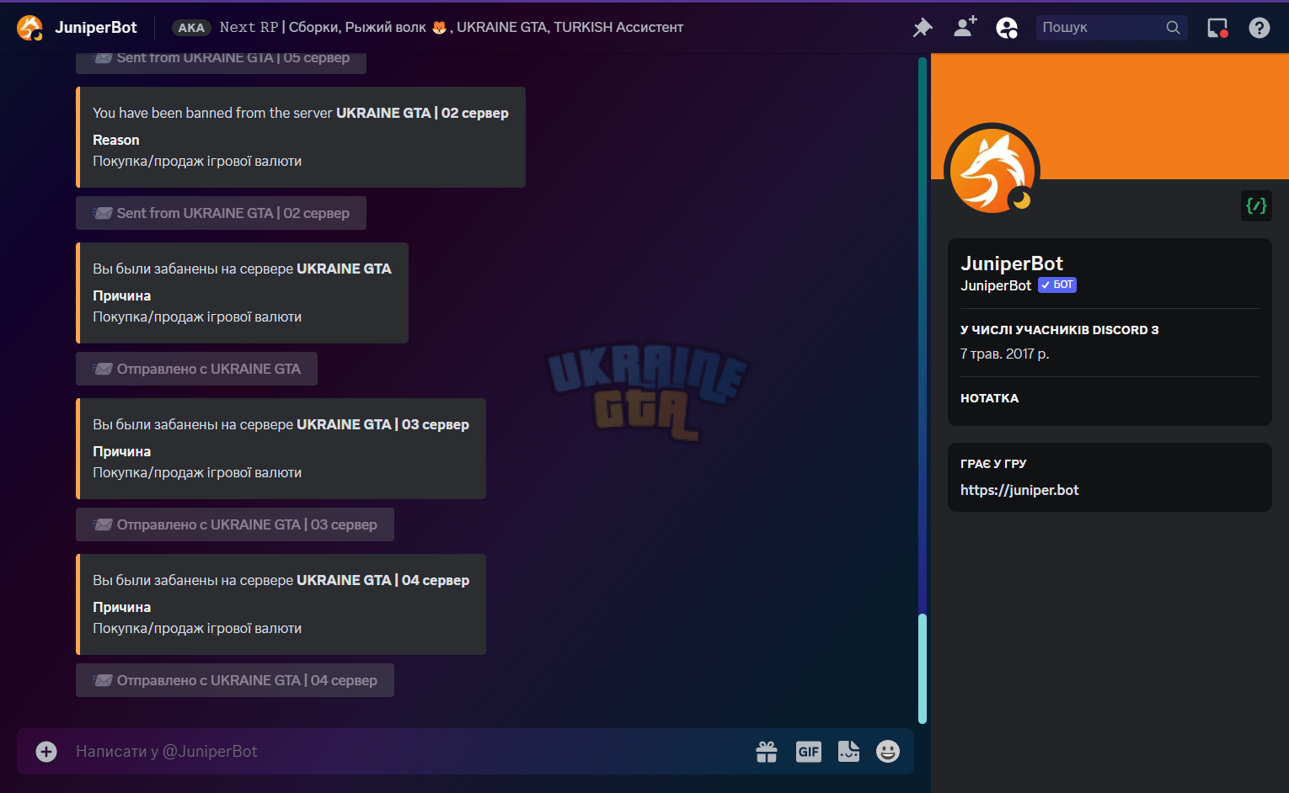Open the sticker picker icon
This screenshot has height=793, width=1289.
point(848,752)
